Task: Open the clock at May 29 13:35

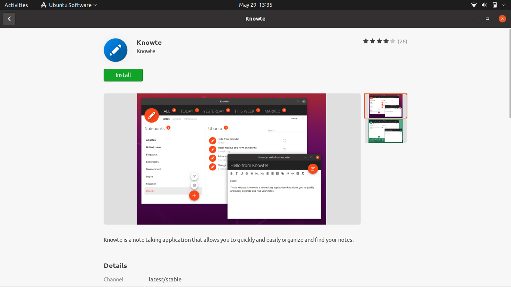Action: click(255, 5)
